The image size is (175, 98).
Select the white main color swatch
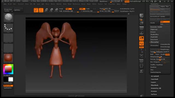click(11, 79)
